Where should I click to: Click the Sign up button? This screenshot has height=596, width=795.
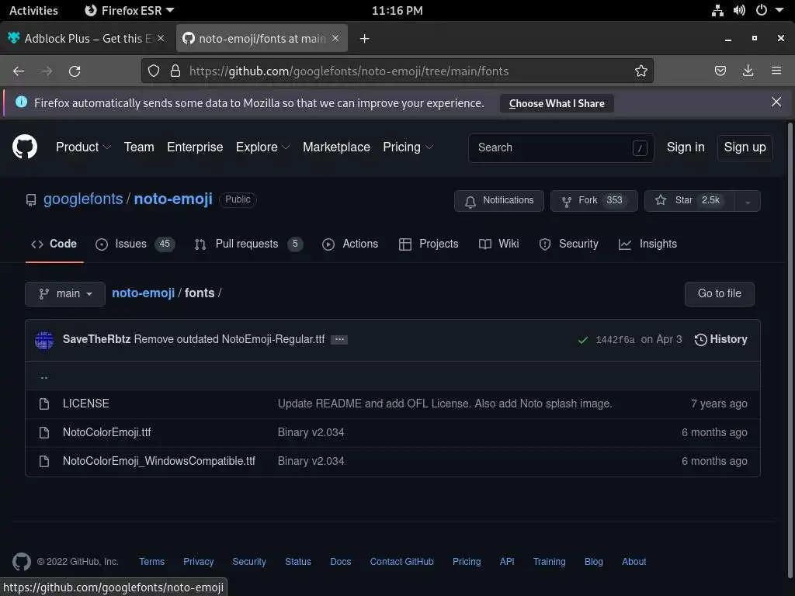(x=745, y=147)
